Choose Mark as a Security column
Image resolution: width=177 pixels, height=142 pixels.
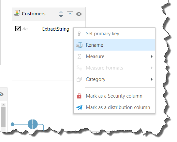114,96
